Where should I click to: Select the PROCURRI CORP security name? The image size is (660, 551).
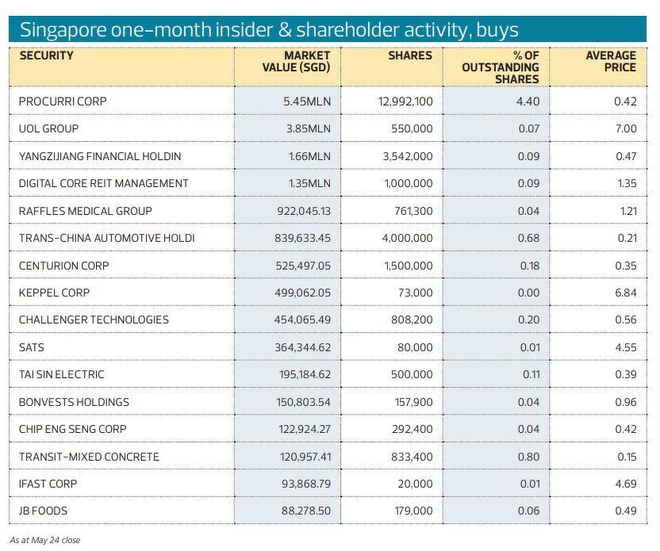tap(63, 101)
